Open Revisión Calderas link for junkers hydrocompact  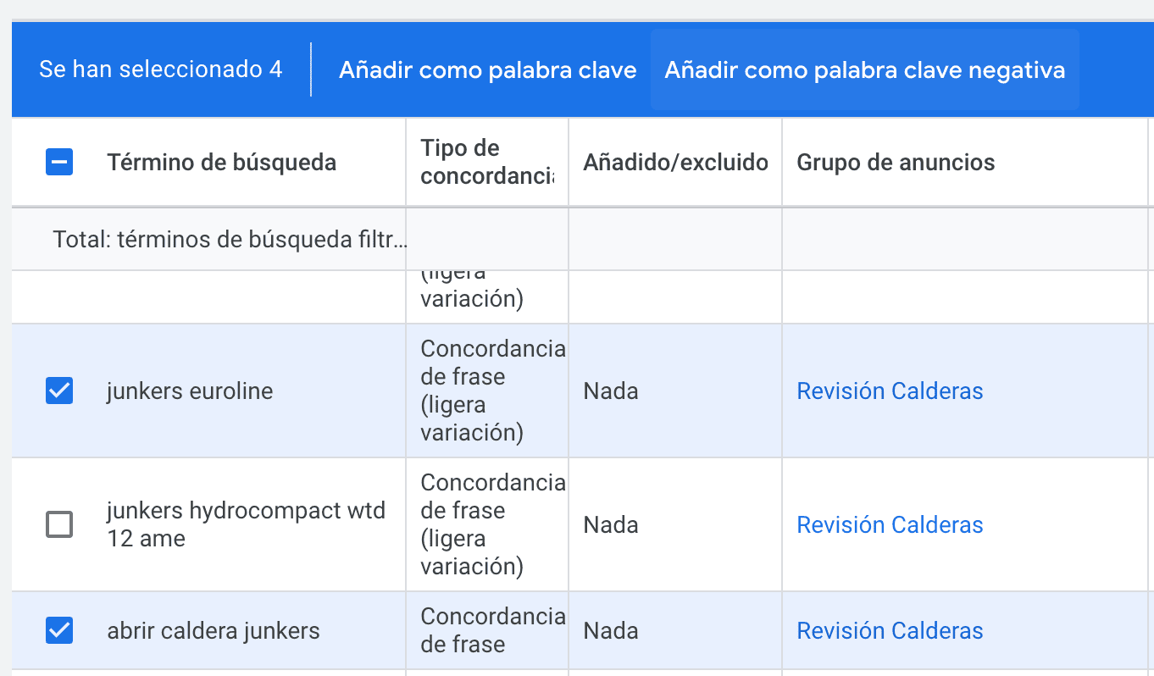click(890, 525)
